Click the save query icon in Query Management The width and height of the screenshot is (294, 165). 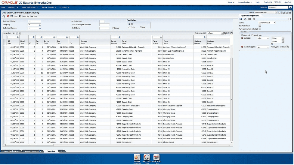pos(241,19)
